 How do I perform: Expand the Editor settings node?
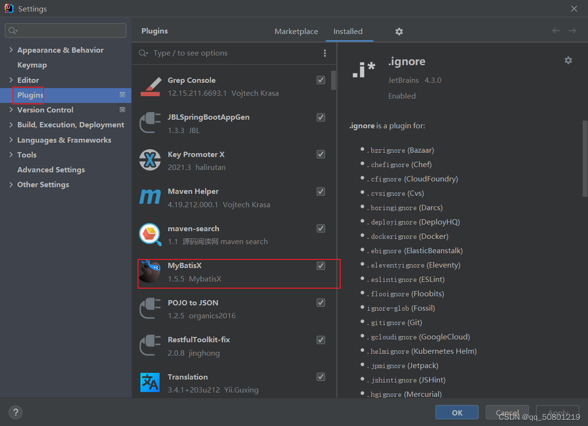coord(11,80)
